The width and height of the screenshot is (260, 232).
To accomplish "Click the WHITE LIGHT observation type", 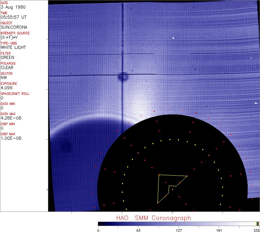I will click(13, 47).
